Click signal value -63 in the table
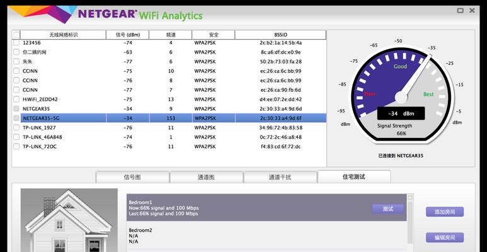This screenshot has width=487, height=252. [x=128, y=52]
